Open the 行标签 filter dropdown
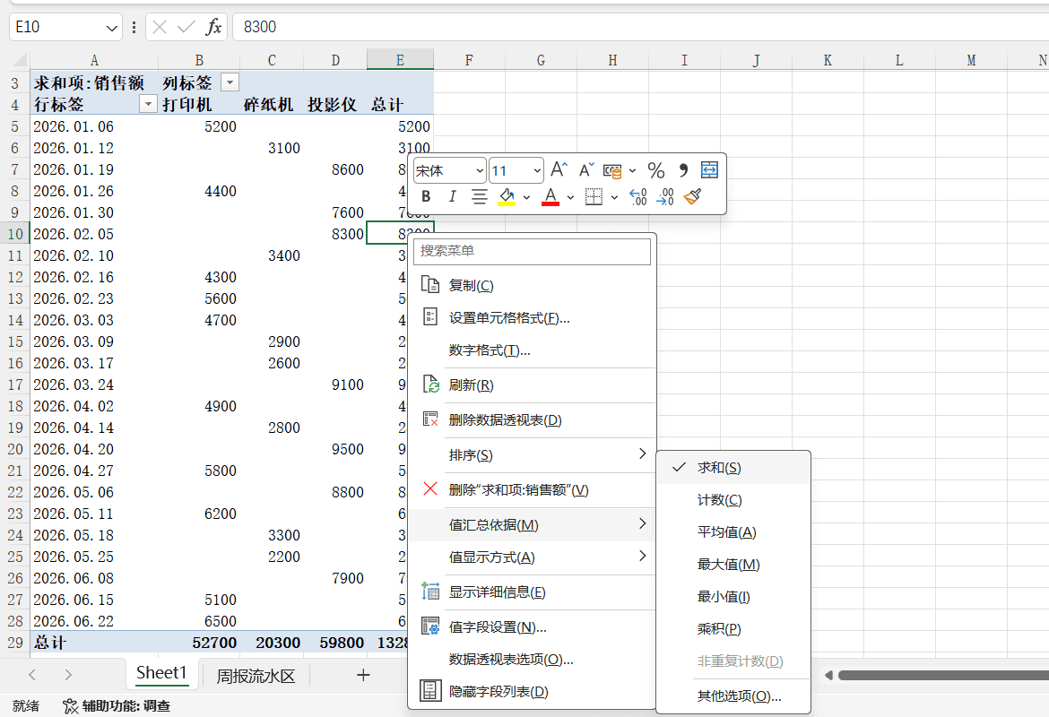Screen dimensions: 1049x717 148,104
